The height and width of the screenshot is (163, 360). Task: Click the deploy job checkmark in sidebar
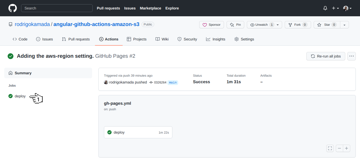click(11, 96)
